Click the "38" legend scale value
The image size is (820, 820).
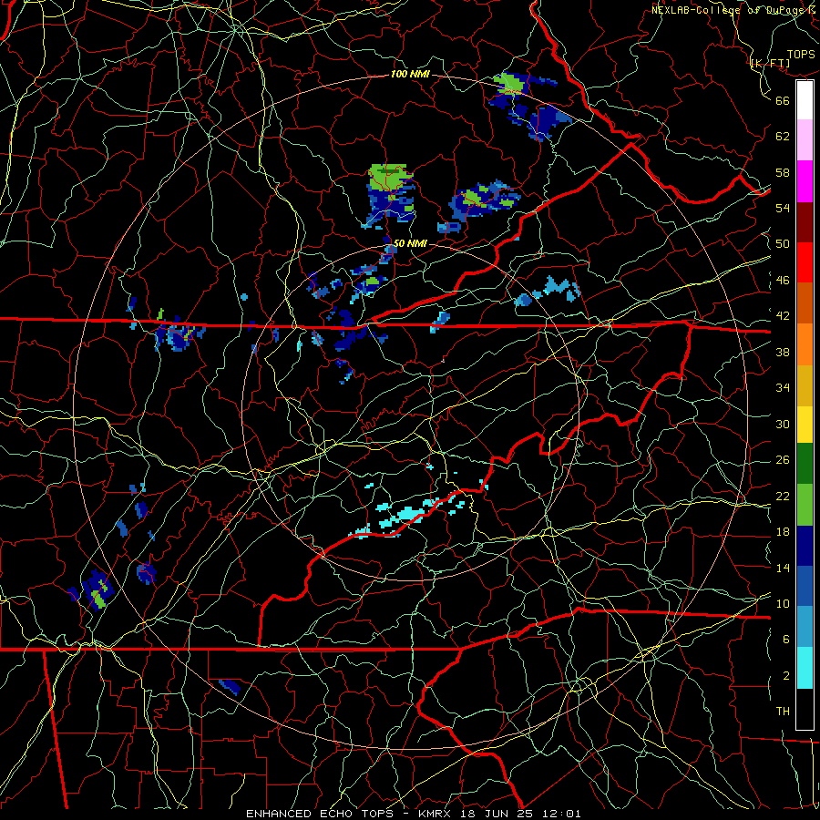click(783, 352)
